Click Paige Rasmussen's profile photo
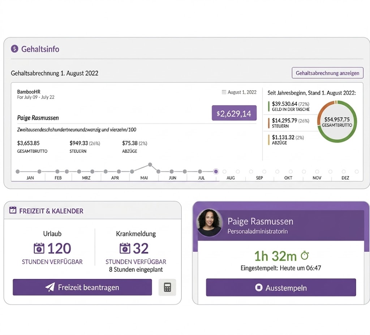Screen dimensions: 370x335 (209, 223)
